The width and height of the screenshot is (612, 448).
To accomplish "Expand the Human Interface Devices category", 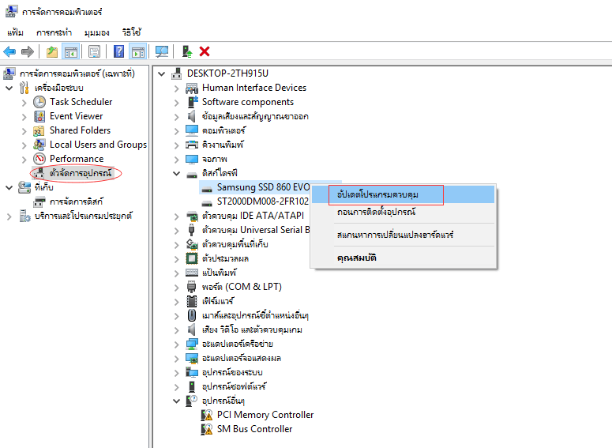I will pyautogui.click(x=176, y=88).
